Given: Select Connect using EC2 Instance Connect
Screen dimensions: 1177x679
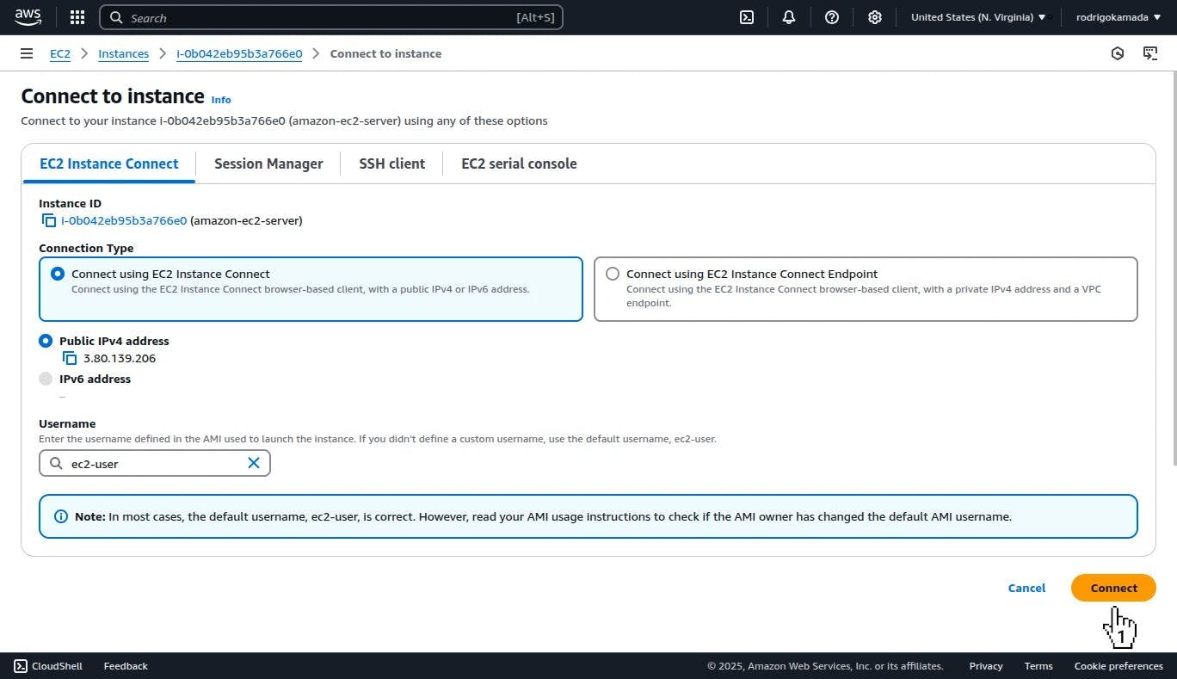Looking at the screenshot, I should coord(58,274).
